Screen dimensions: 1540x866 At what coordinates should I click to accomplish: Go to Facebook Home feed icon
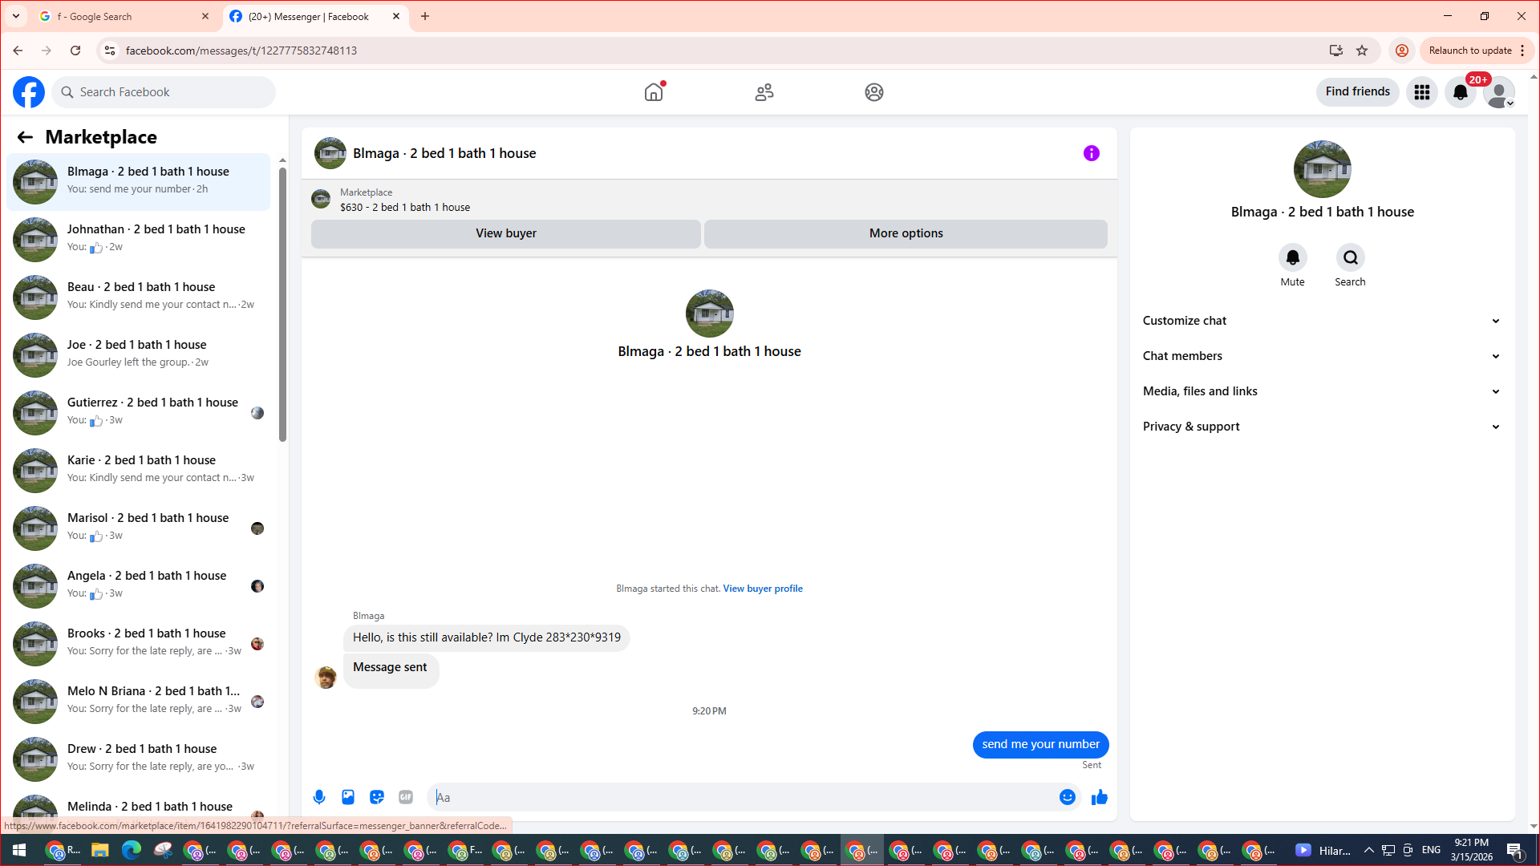(x=654, y=92)
